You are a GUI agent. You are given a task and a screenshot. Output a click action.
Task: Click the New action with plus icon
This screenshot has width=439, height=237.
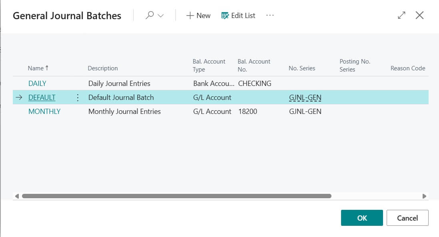pos(198,16)
